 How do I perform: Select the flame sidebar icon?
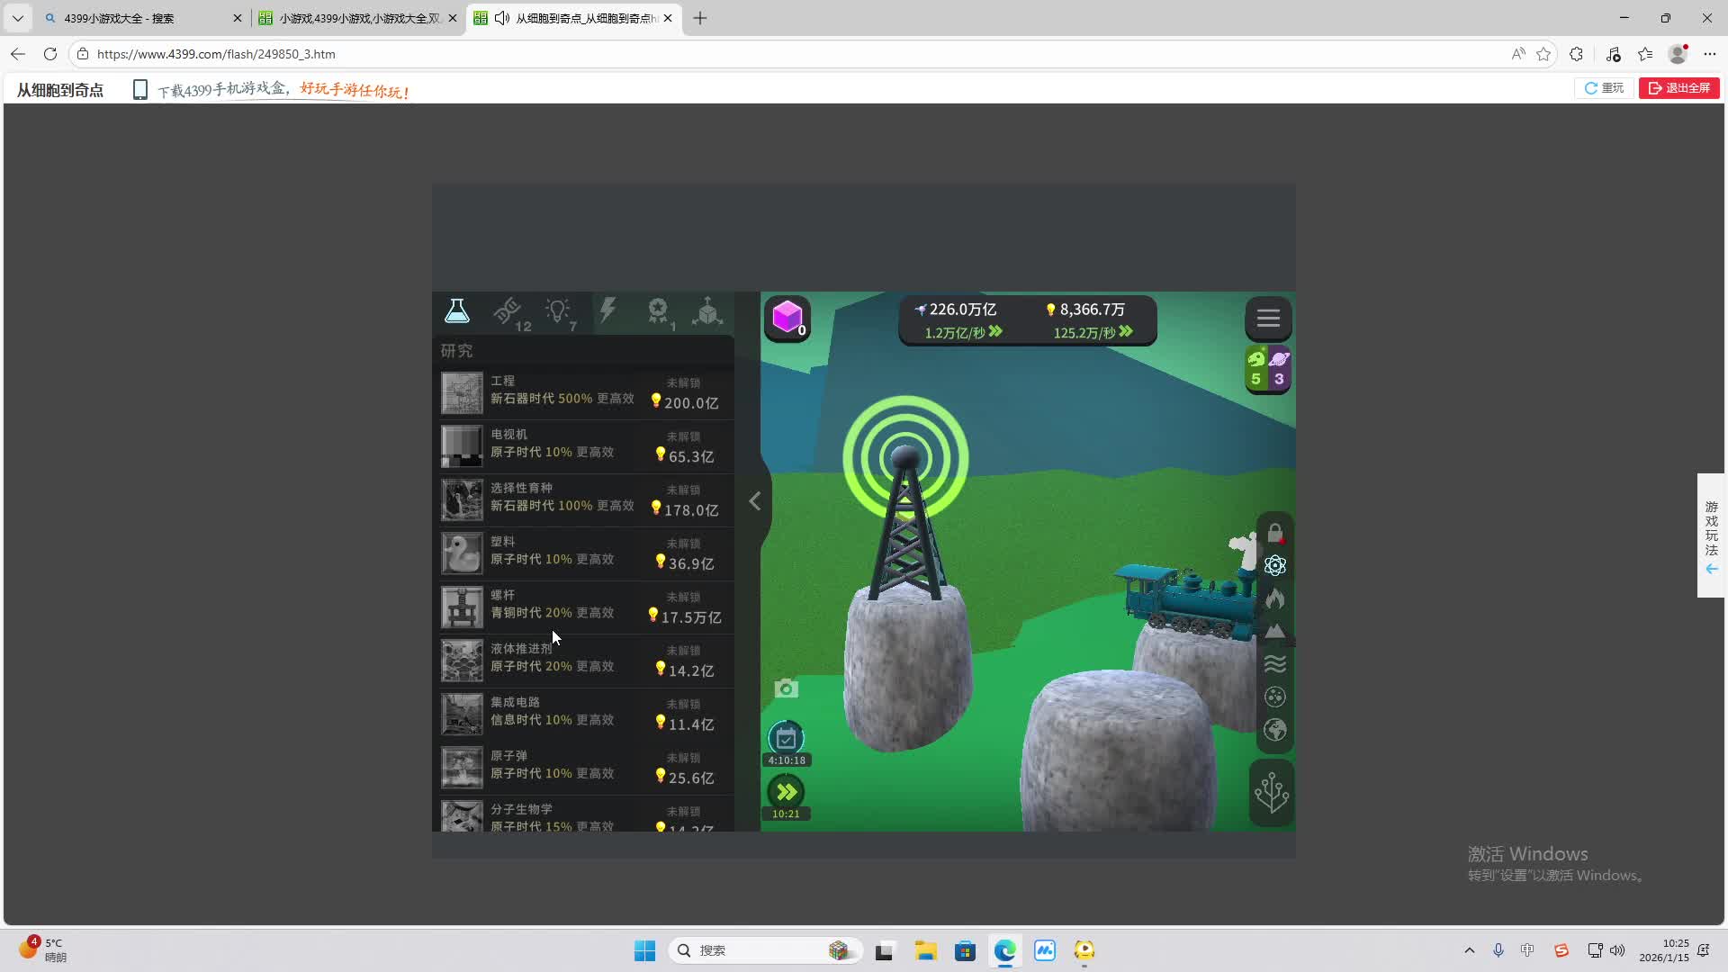coord(1274,598)
